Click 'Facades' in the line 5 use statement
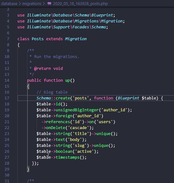Viewport: 174px width, 183px height. click(80, 27)
